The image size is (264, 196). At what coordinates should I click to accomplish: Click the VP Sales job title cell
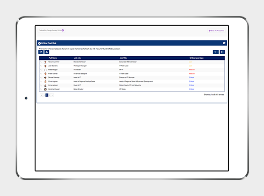tap(122, 89)
